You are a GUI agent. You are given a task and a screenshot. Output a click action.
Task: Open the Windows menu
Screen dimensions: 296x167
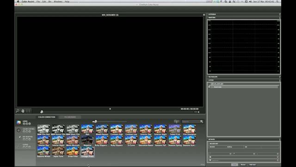point(58,1)
